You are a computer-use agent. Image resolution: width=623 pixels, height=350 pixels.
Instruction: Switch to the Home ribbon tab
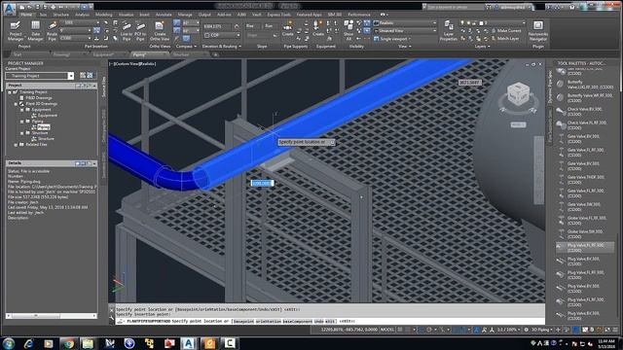click(26, 15)
